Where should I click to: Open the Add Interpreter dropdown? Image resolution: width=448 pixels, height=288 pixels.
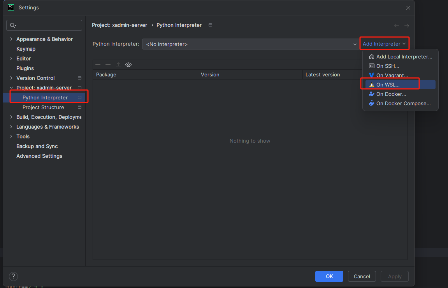[384, 44]
